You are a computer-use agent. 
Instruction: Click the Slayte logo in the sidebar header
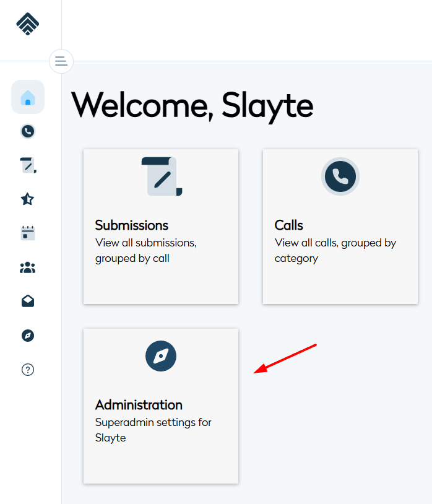(28, 24)
